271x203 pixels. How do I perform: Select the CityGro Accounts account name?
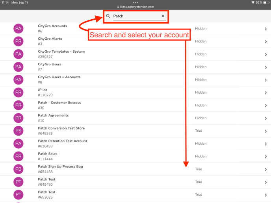[52, 26]
